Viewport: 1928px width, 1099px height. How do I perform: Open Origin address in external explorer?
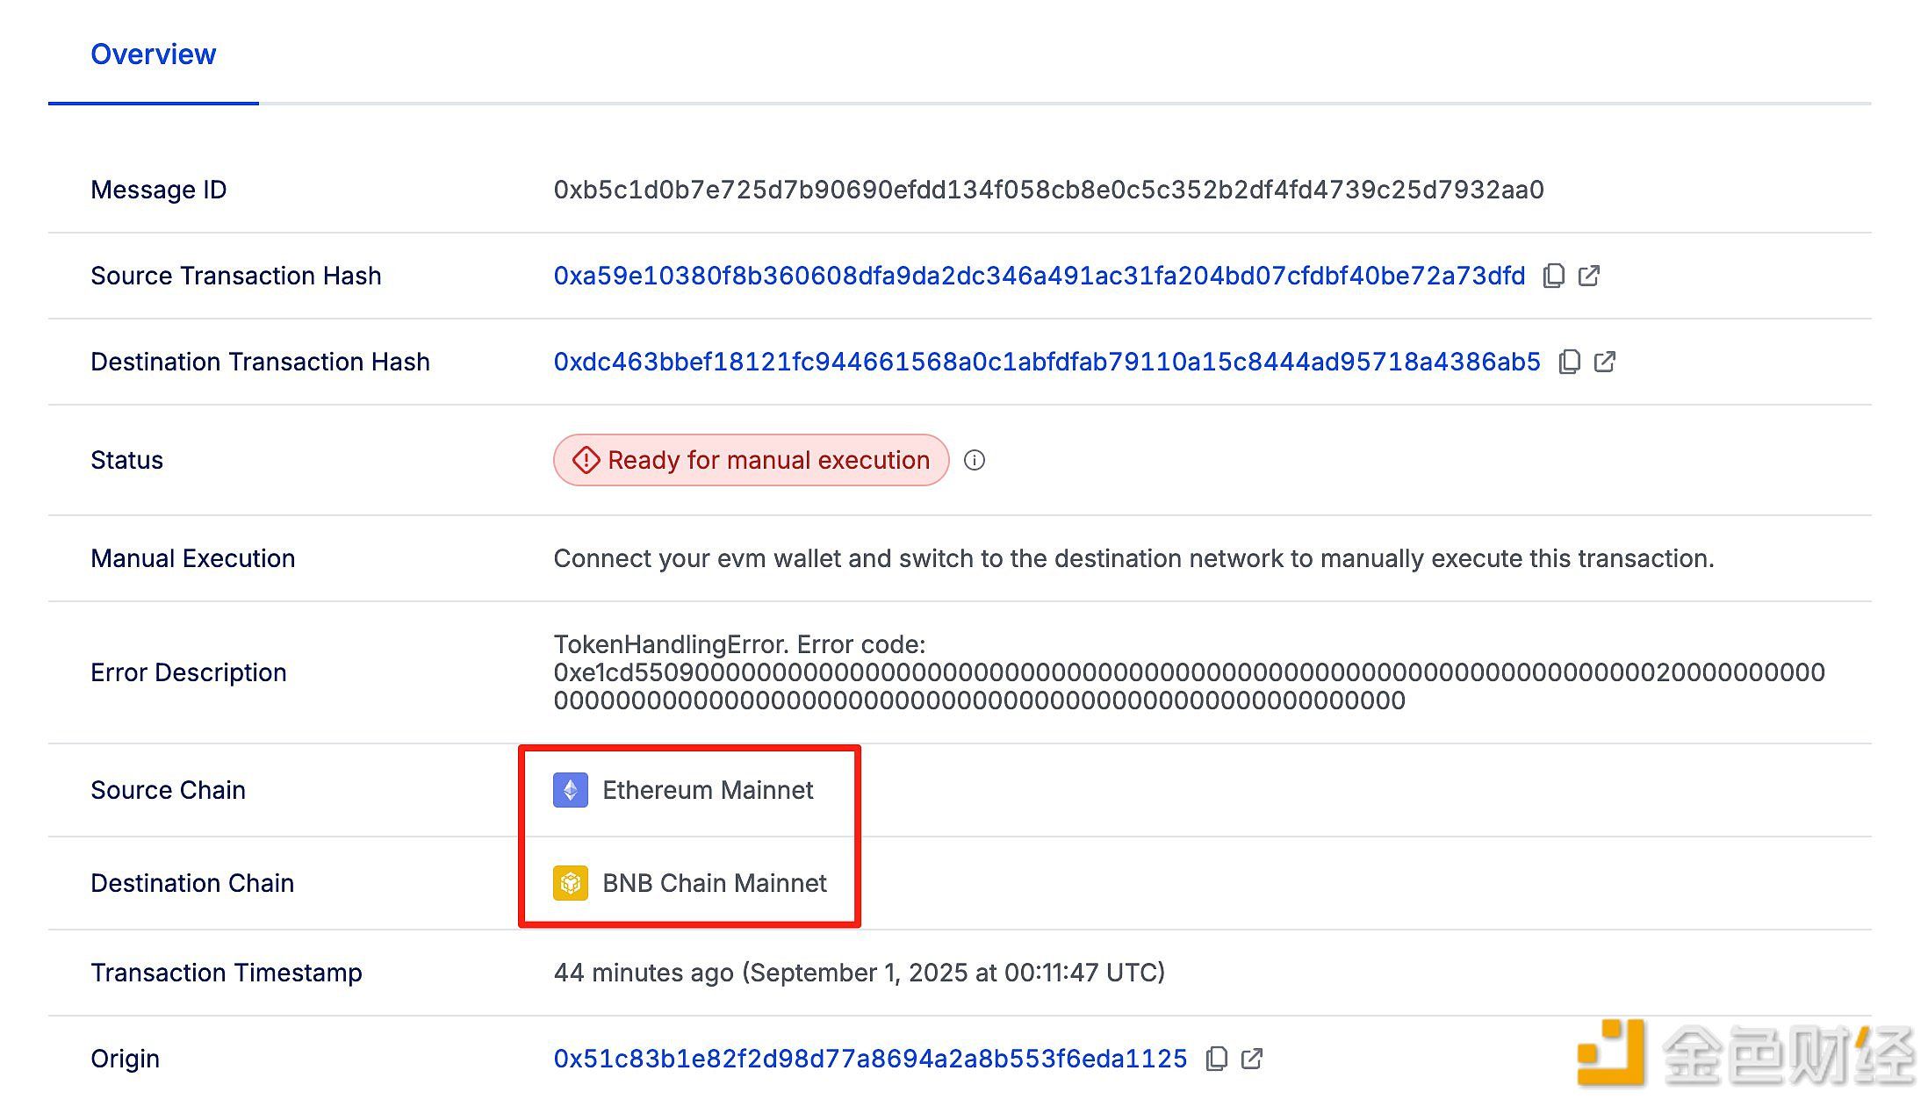1252,1059
